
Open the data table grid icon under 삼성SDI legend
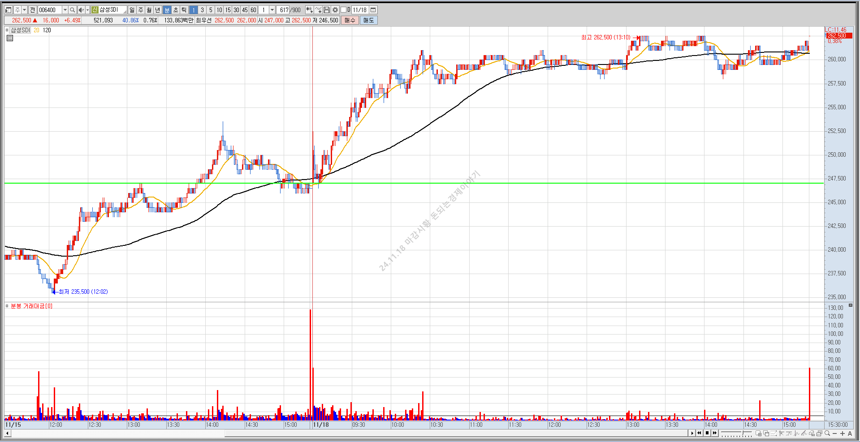click(10, 39)
